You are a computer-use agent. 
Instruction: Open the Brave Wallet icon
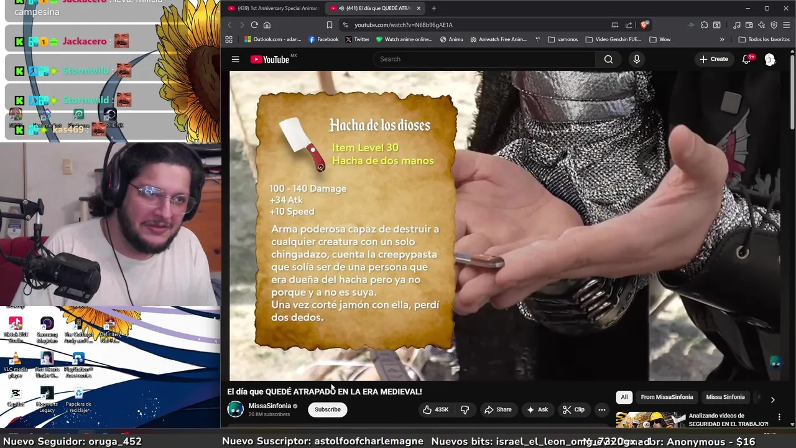(749, 25)
